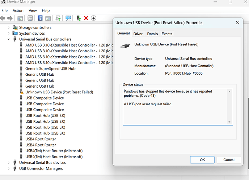The width and height of the screenshot is (249, 180).
Task: Close the Properties dialog with X
Action: tap(238, 23)
